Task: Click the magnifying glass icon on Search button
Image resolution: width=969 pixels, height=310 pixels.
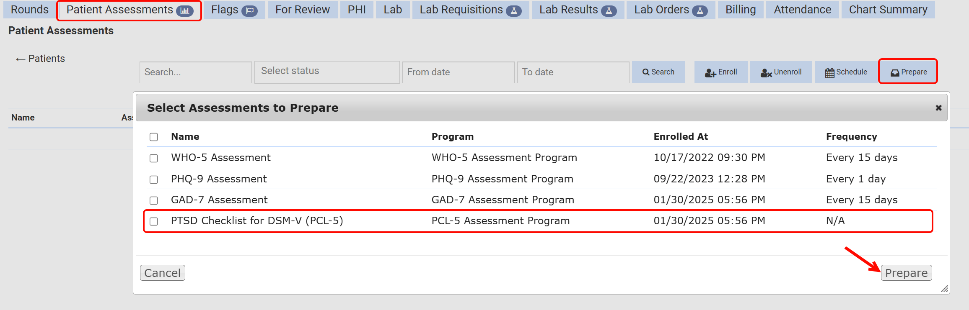Action: click(x=646, y=72)
